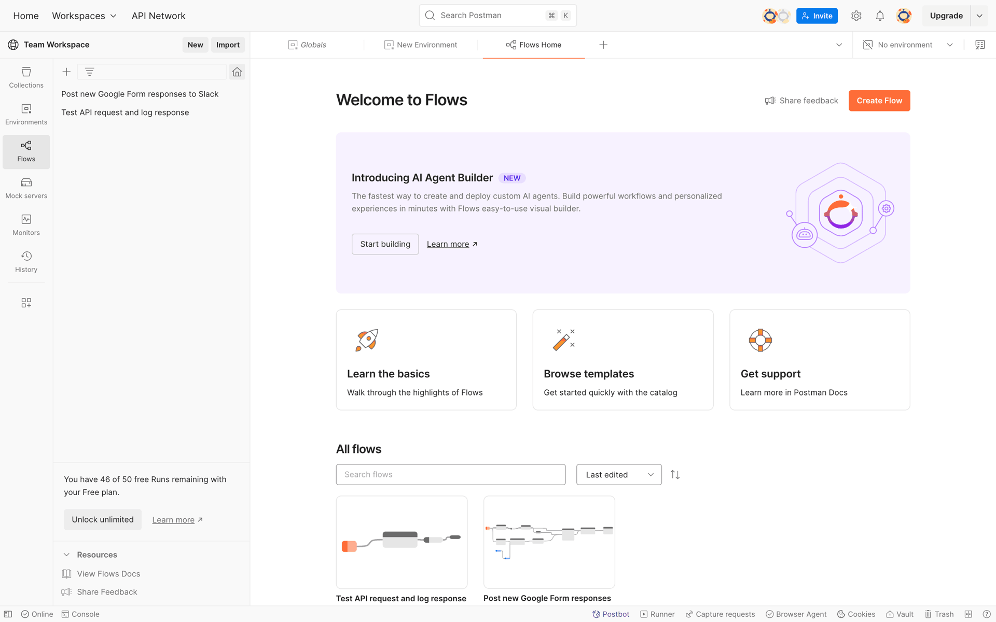Click the team members avatar group
Image resolution: width=996 pixels, height=622 pixels.
[776, 16]
